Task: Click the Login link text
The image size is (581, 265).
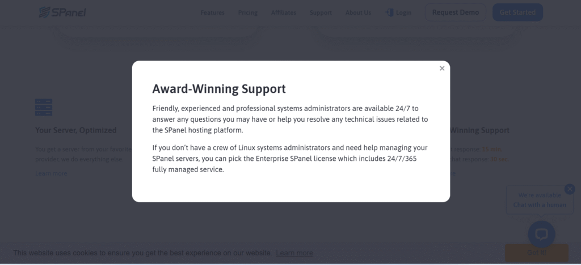Action: tap(403, 12)
